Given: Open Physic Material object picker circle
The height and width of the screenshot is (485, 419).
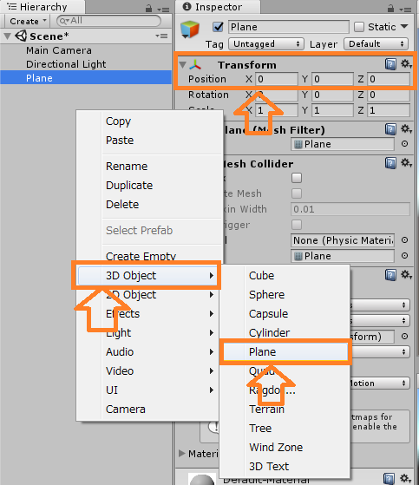Looking at the screenshot, I should click(x=404, y=240).
